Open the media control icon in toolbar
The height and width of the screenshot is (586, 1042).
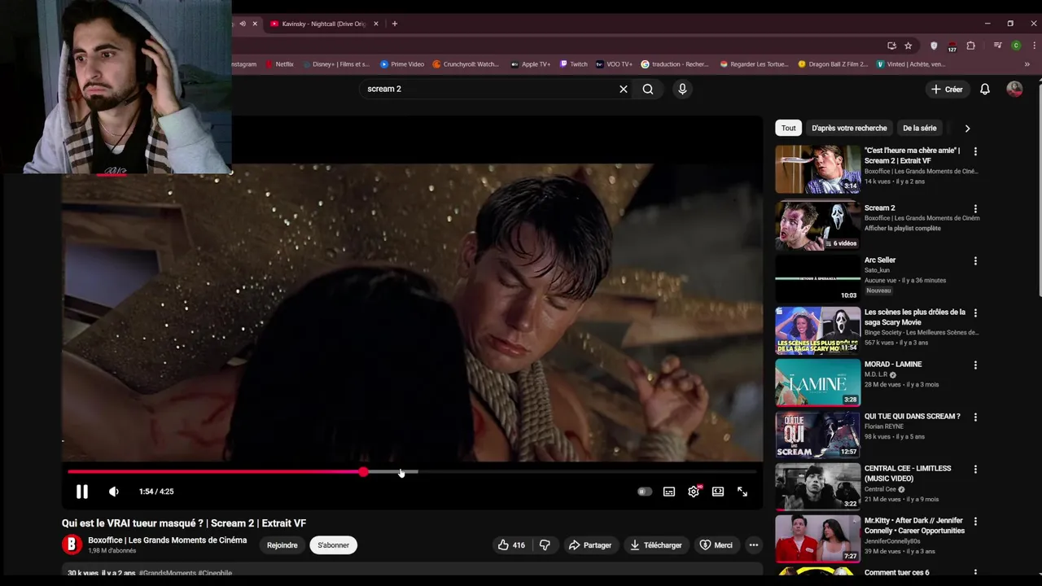pos(998,46)
